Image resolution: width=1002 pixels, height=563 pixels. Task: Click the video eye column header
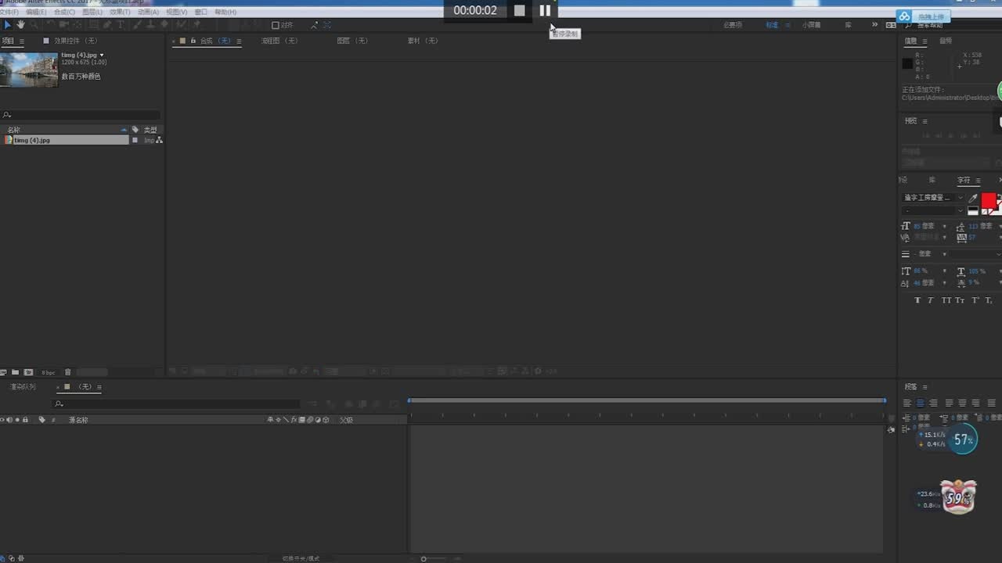point(2,420)
